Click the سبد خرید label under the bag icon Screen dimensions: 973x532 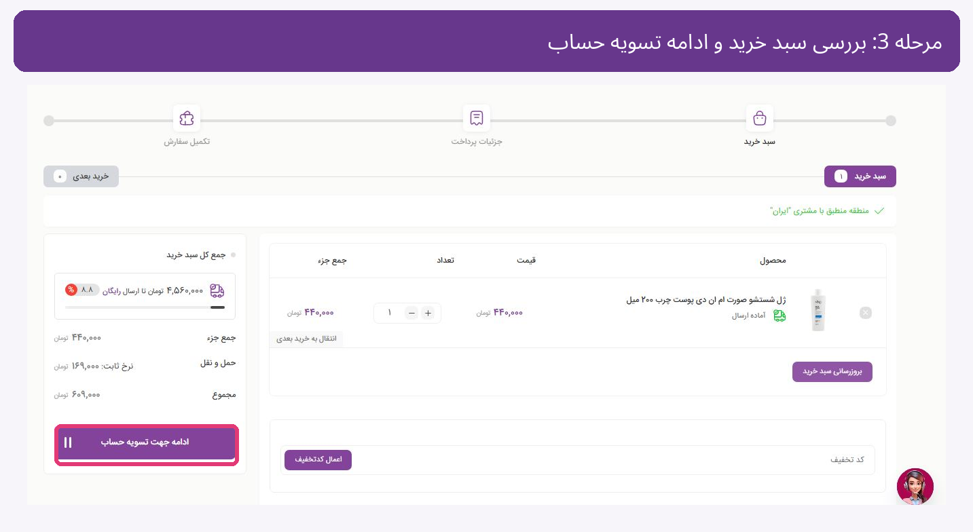coord(760,142)
